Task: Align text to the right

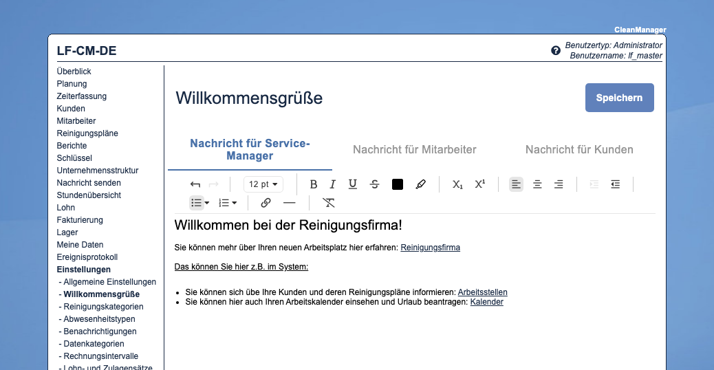Action: 559,184
